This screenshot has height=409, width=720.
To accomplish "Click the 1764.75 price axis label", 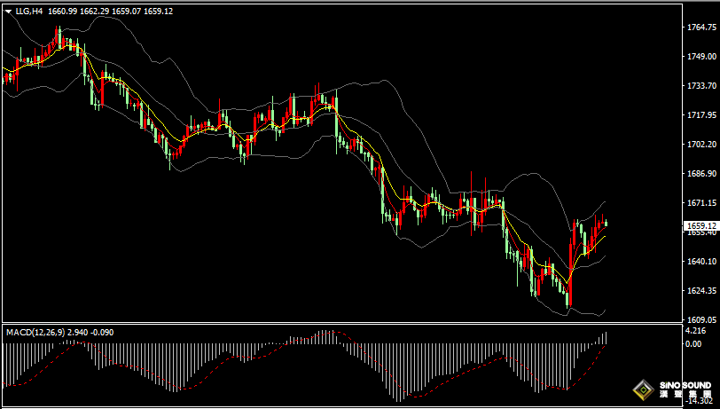I will click(701, 28).
